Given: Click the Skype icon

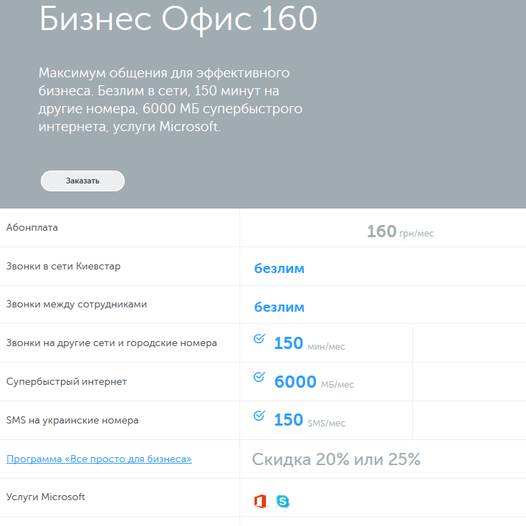Looking at the screenshot, I should 283,501.
